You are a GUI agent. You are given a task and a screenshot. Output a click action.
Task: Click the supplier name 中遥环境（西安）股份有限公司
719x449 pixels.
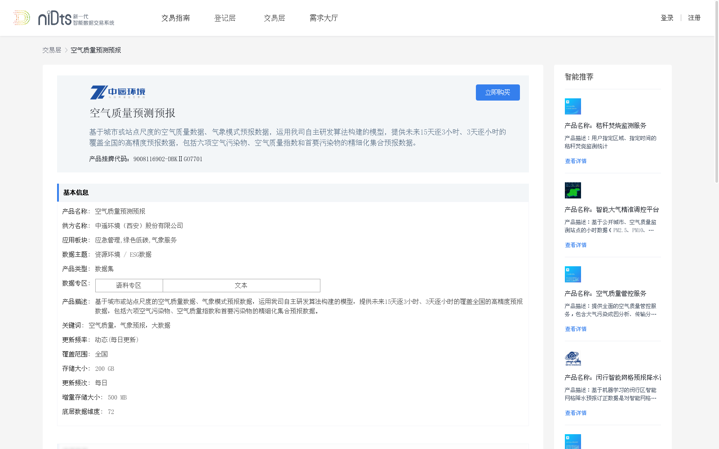pyautogui.click(x=139, y=226)
